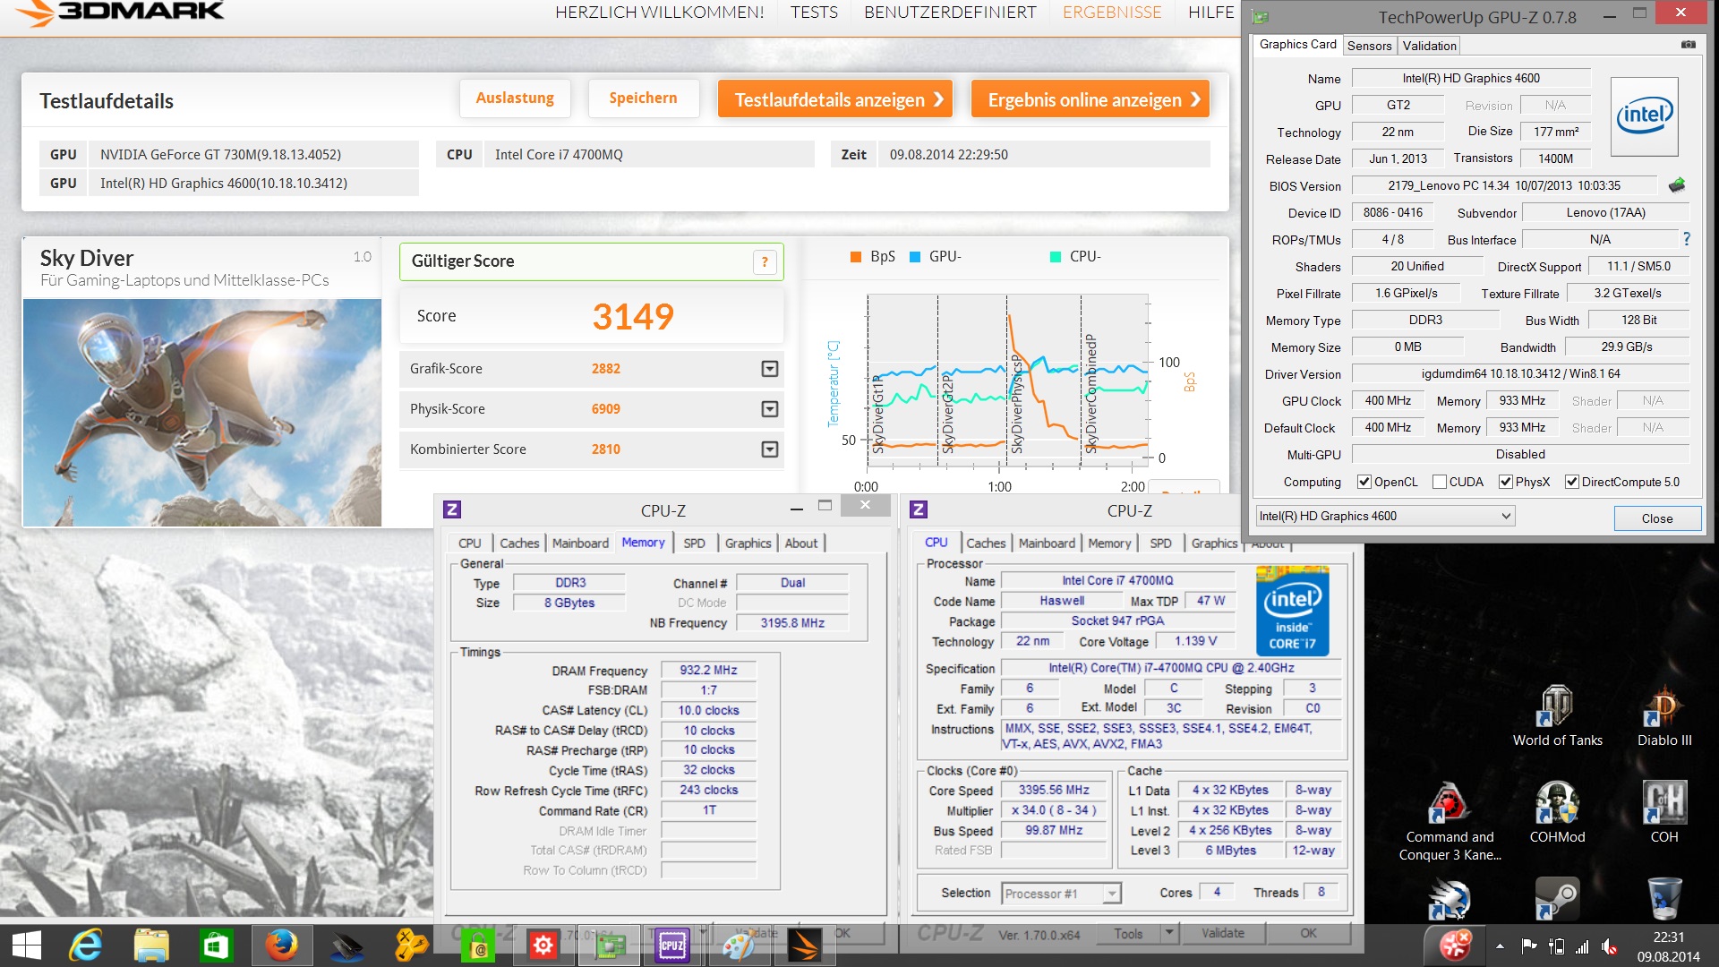Viewport: 1719px width, 967px height.
Task: Click the Close button in GPU-Z
Action: tap(1657, 518)
